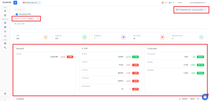Click the RESET button
Screen dimensions: 210x101
click(192, 99)
